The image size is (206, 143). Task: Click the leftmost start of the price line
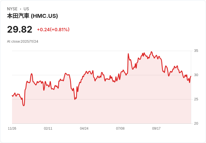point(12,95)
